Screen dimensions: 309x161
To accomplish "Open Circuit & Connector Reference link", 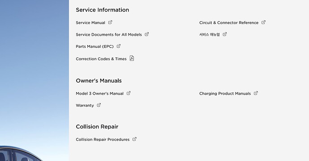I will point(229,23).
